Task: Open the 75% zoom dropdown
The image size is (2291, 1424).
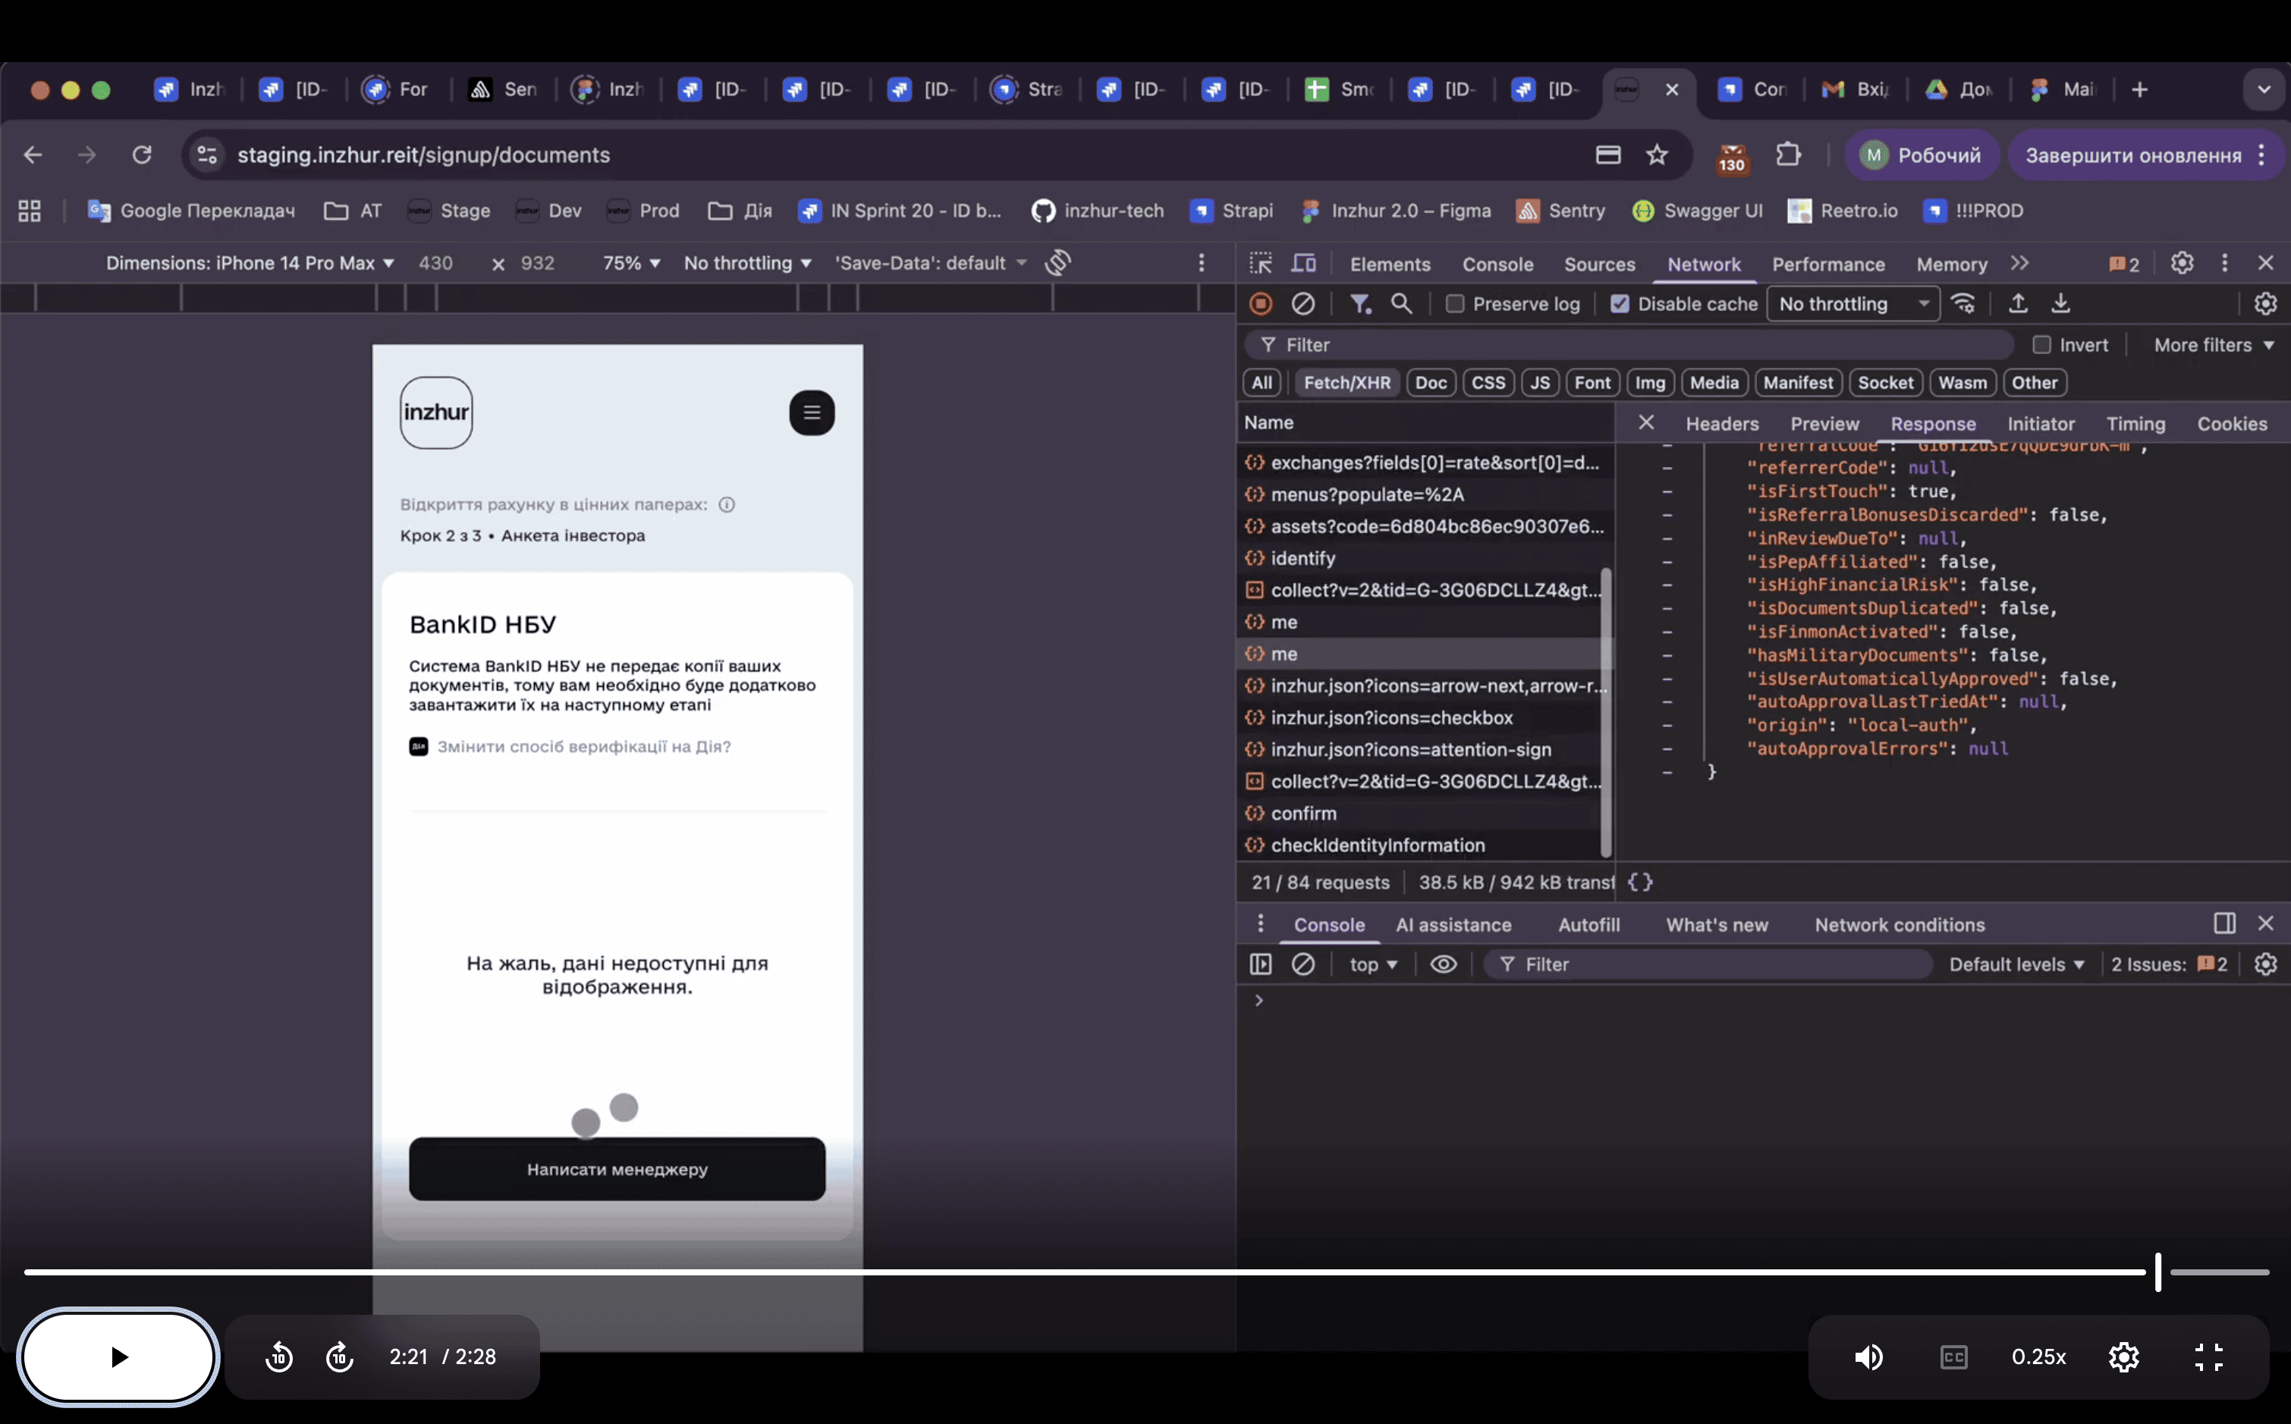Action: click(x=631, y=264)
